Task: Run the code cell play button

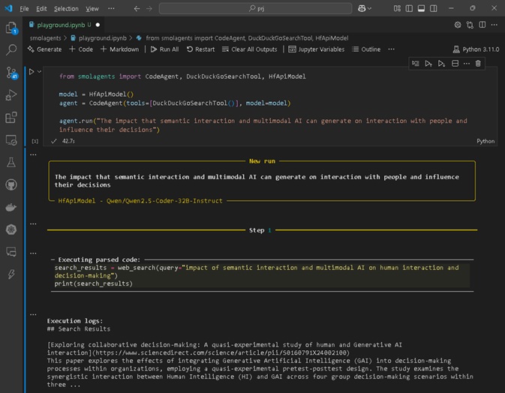Action: click(32, 71)
